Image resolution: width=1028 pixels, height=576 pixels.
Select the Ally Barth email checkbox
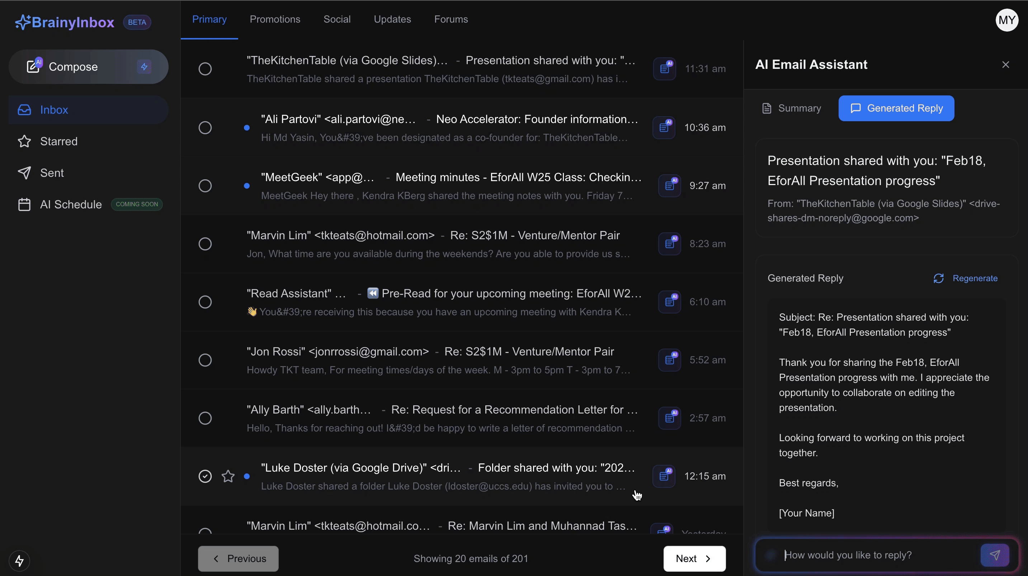(205, 418)
